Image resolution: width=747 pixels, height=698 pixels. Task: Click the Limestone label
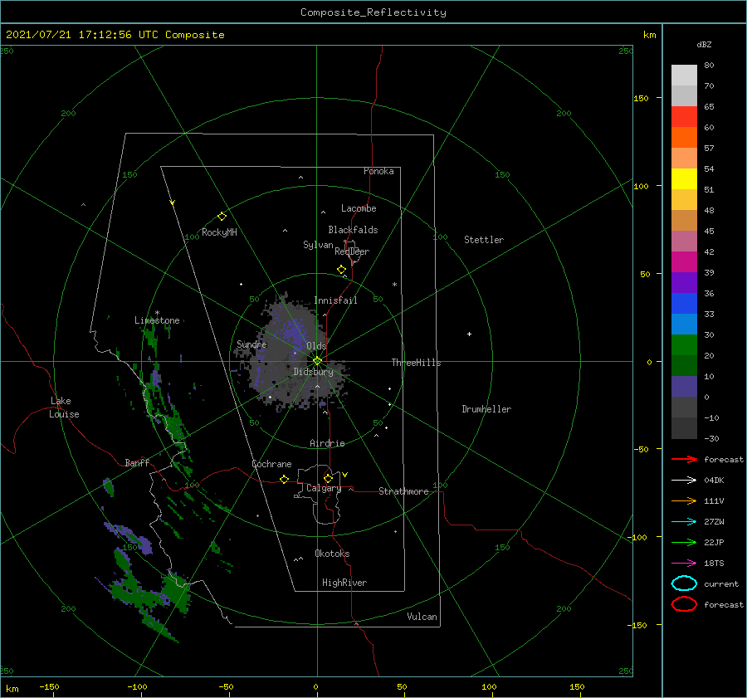[157, 320]
